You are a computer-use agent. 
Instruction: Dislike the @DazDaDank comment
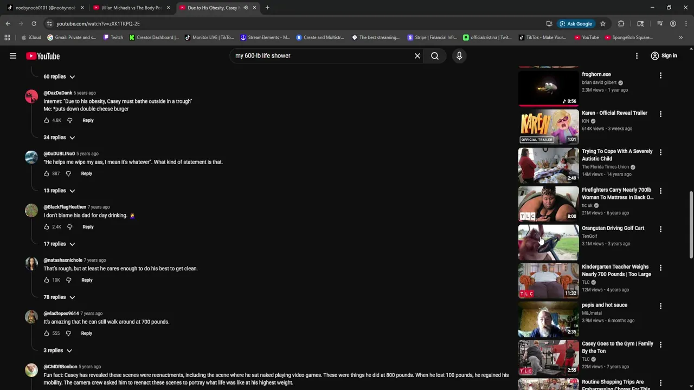[69, 120]
